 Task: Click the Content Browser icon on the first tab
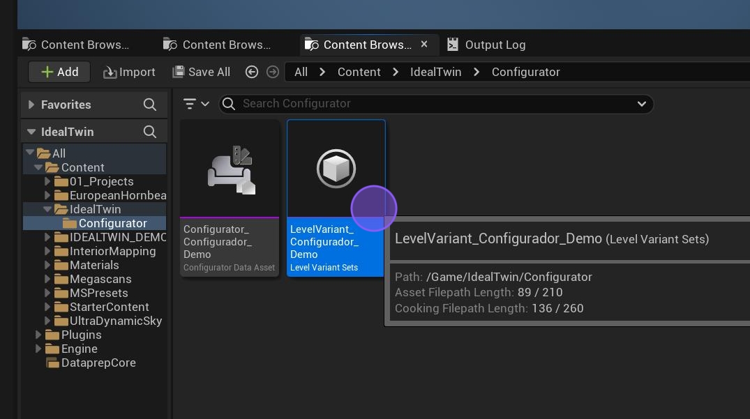tap(29, 45)
